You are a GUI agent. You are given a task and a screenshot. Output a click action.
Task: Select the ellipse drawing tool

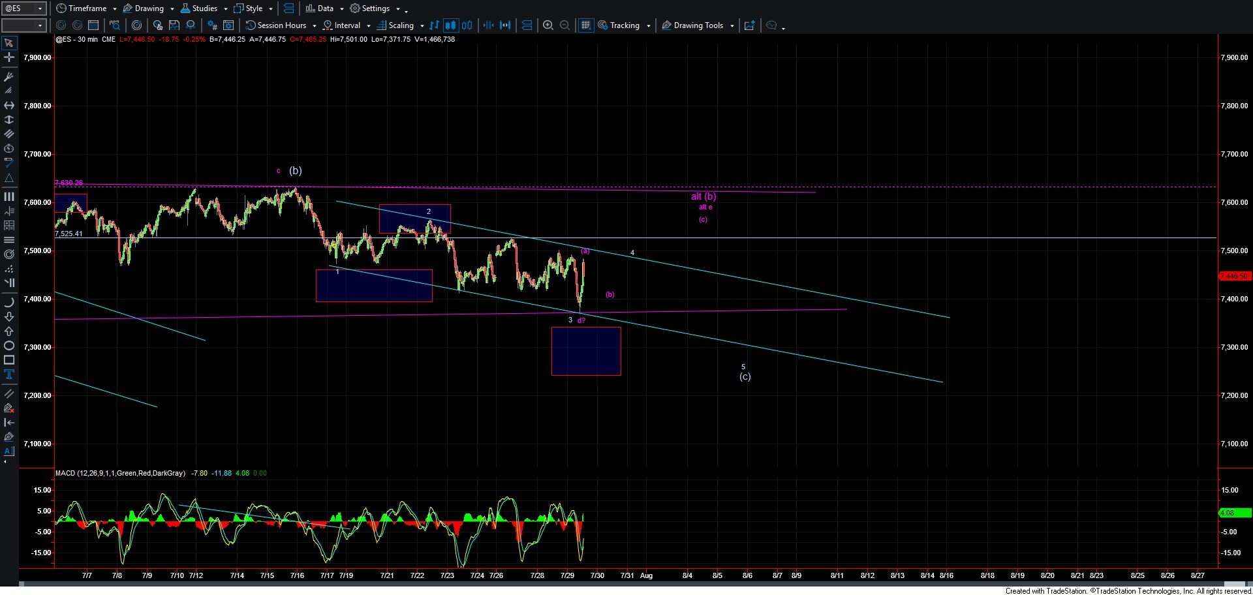tap(9, 345)
